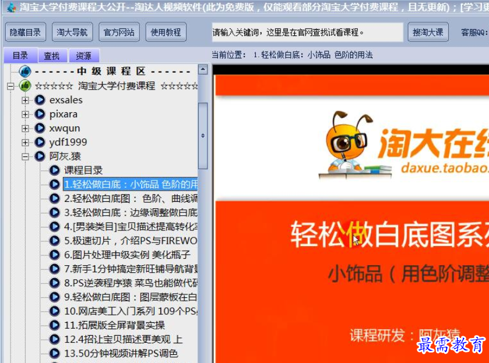The image size is (489, 363).
Task: Click play icon of lesson 4.[男装类目]
Action: (x=54, y=226)
